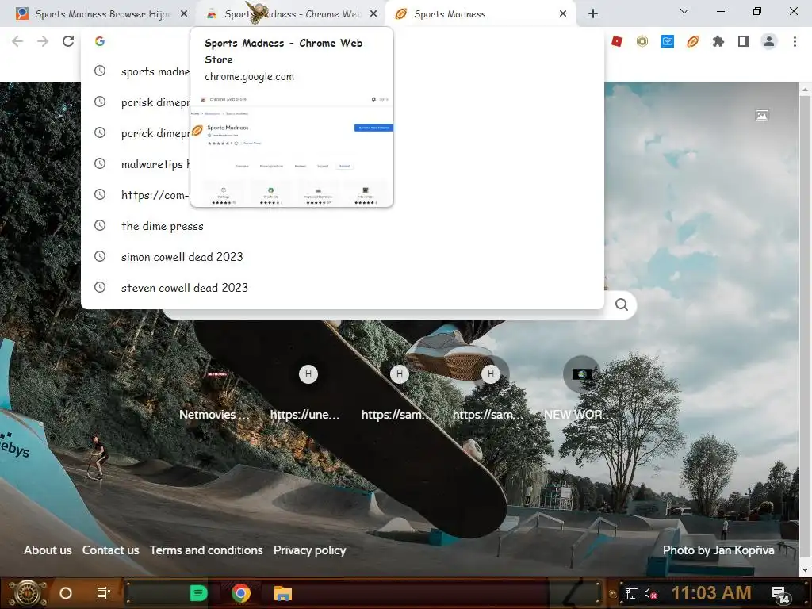The width and height of the screenshot is (812, 609).
Task: Close the active Sports Madness tab
Action: tap(563, 14)
